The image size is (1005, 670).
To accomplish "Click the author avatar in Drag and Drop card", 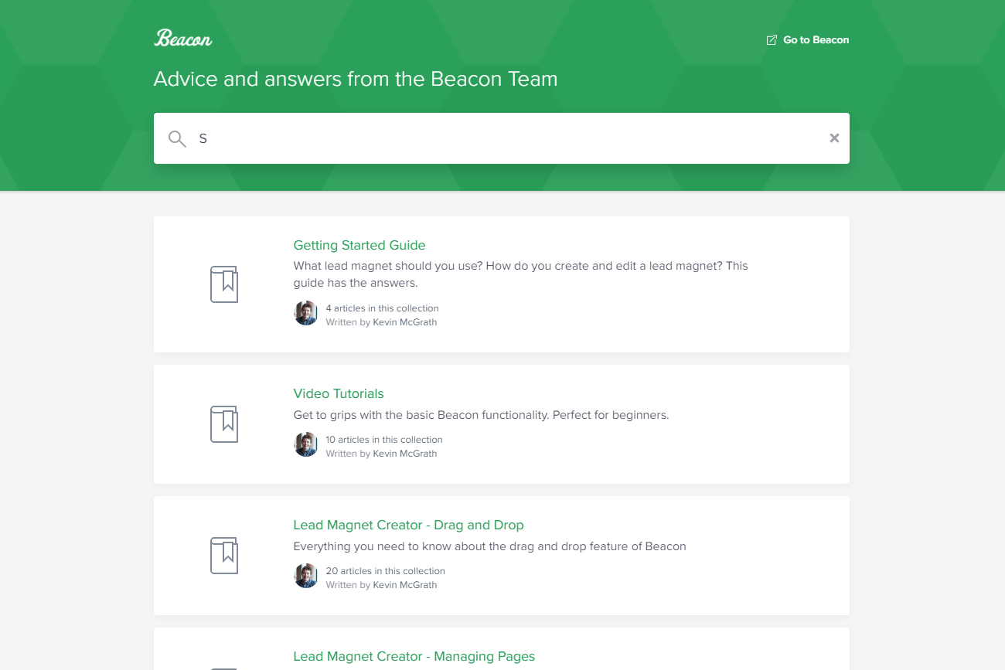I will tap(306, 576).
